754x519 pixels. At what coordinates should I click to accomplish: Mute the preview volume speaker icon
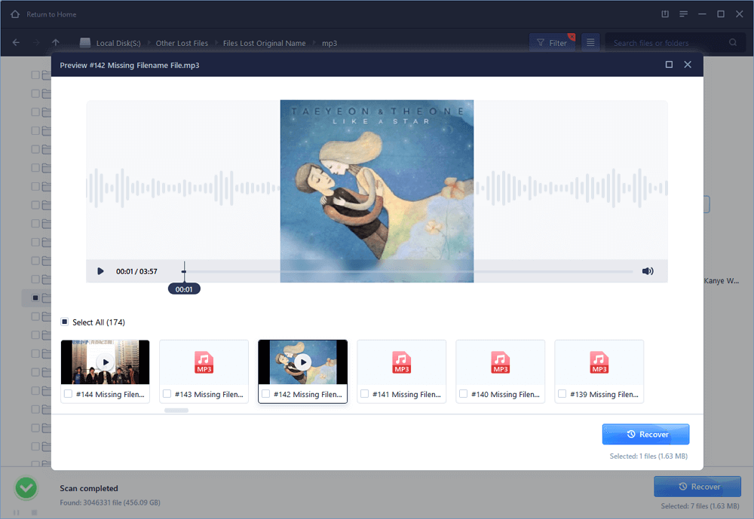coord(647,271)
